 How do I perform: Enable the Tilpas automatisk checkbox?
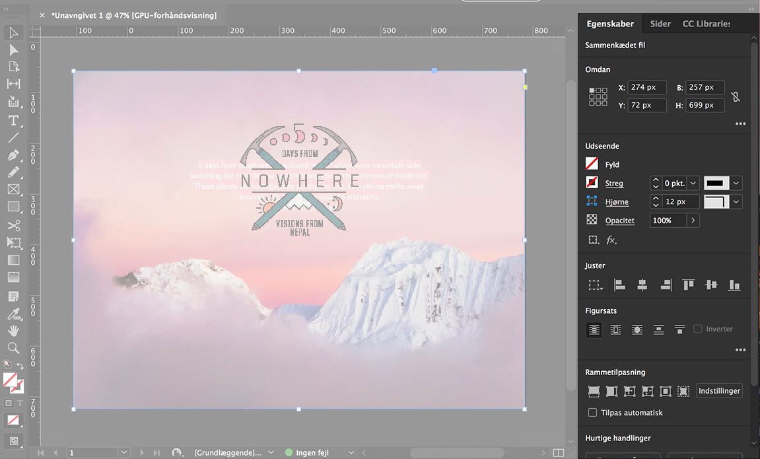[x=592, y=413]
